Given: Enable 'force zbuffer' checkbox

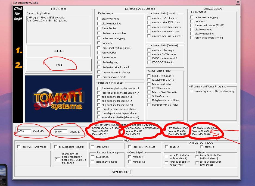Looking at the screenshot, I should click(99, 52).
